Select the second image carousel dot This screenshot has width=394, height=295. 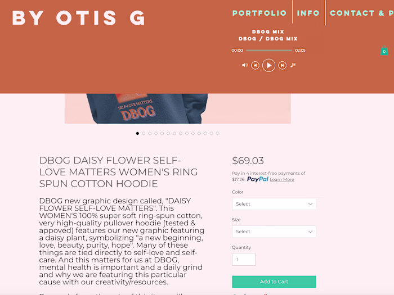[144, 133]
